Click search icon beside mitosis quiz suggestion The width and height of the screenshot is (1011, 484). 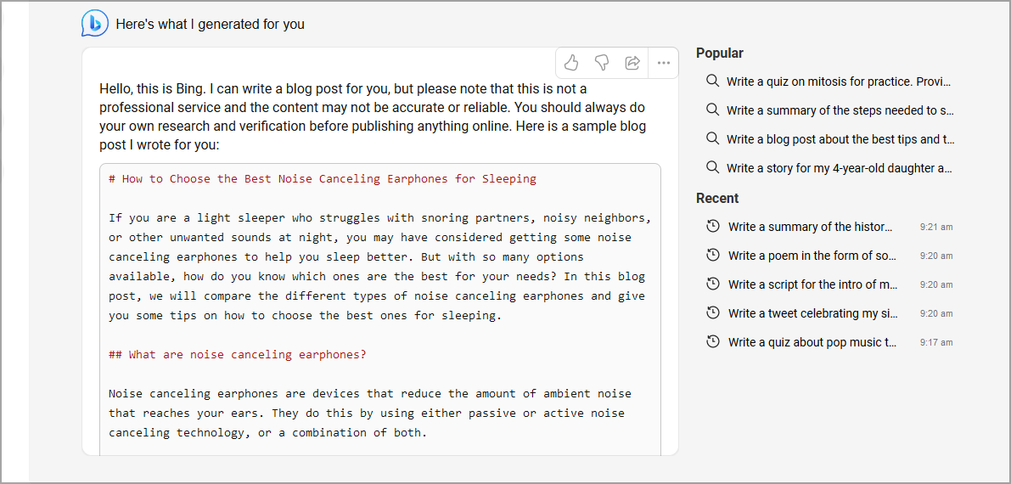[712, 82]
